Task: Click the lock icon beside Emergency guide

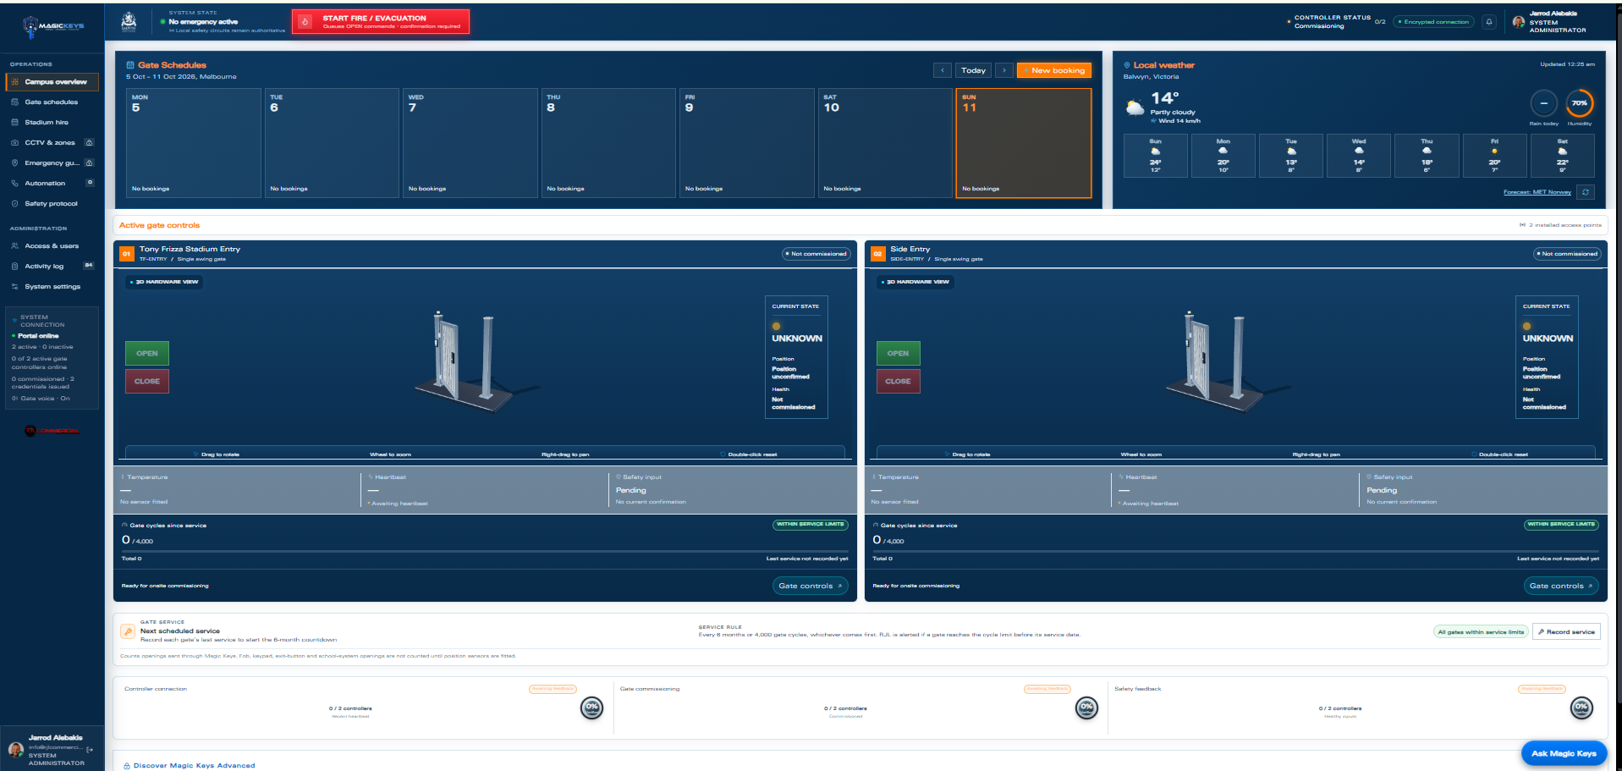Action: tap(89, 162)
